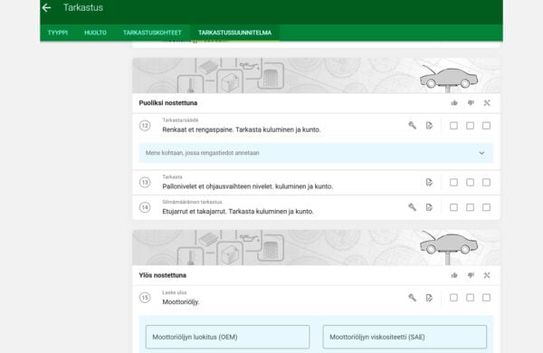Tick first checkbox in Etujarrut et takajarrut row

[453, 207]
